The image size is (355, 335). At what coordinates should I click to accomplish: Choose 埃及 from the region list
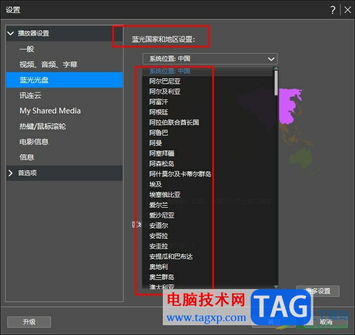(208, 185)
